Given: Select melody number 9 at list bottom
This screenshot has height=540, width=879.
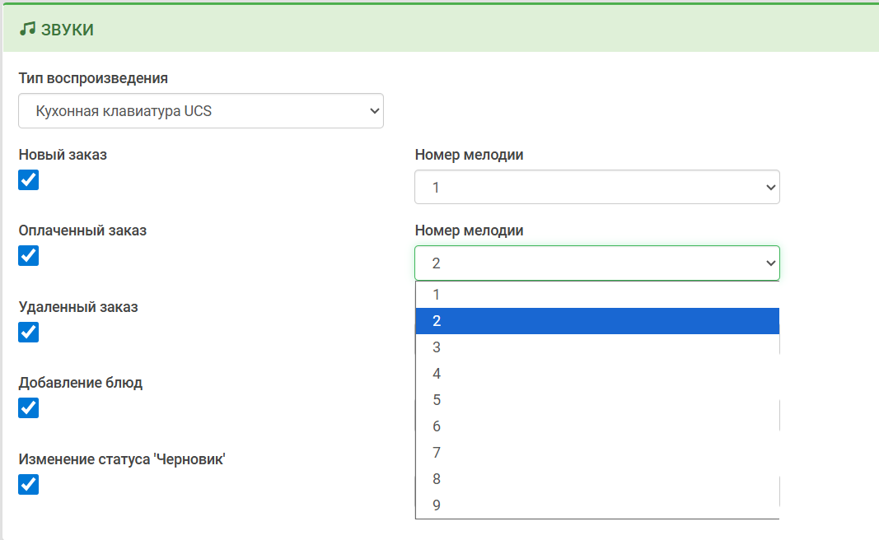Looking at the screenshot, I should click(596, 505).
